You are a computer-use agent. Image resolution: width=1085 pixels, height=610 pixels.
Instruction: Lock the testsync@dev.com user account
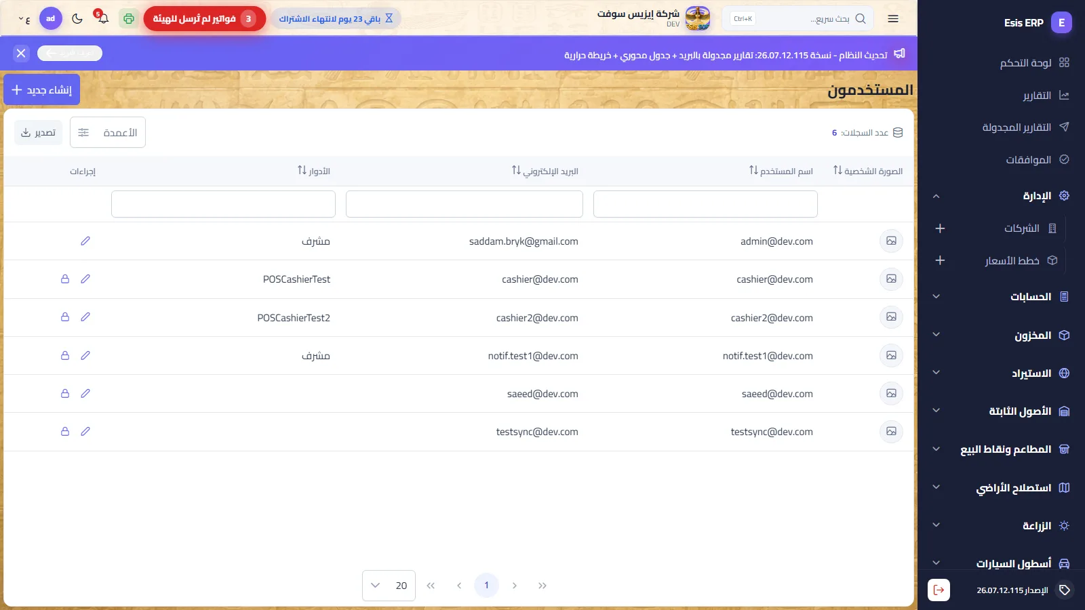(x=65, y=431)
